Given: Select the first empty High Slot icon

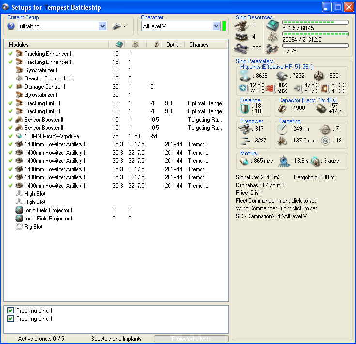Looking at the screenshot, I should (x=19, y=194).
